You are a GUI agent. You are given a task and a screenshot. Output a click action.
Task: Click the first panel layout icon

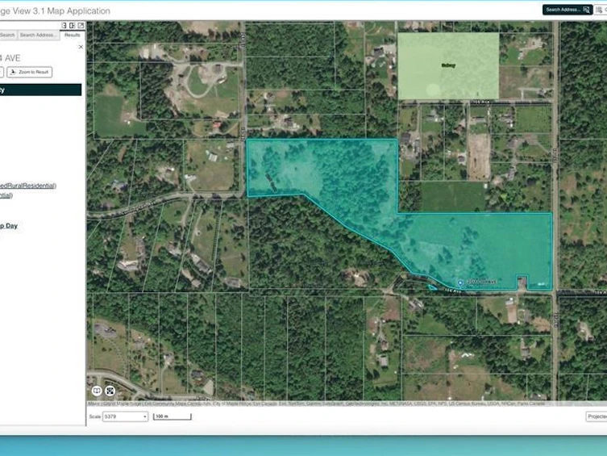point(64,26)
